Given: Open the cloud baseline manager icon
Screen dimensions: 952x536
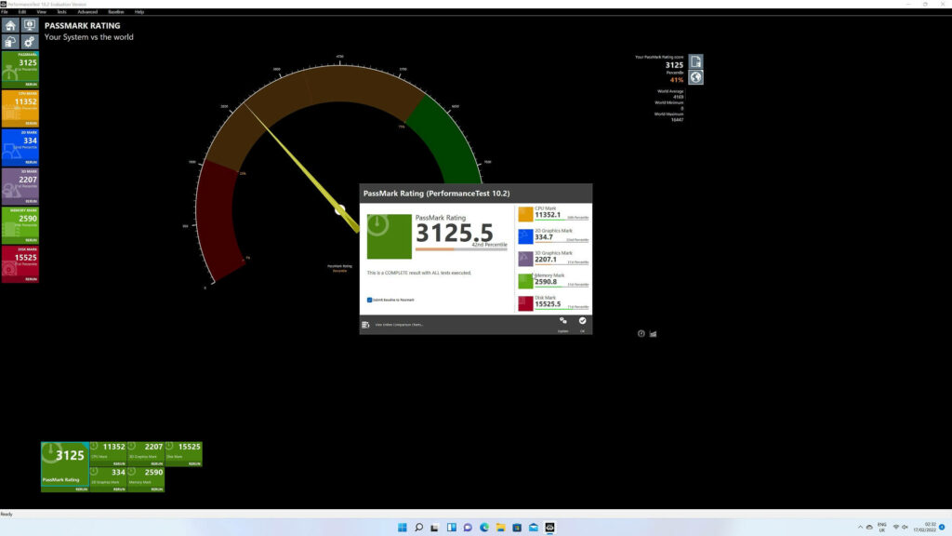Looking at the screenshot, I should click(10, 41).
